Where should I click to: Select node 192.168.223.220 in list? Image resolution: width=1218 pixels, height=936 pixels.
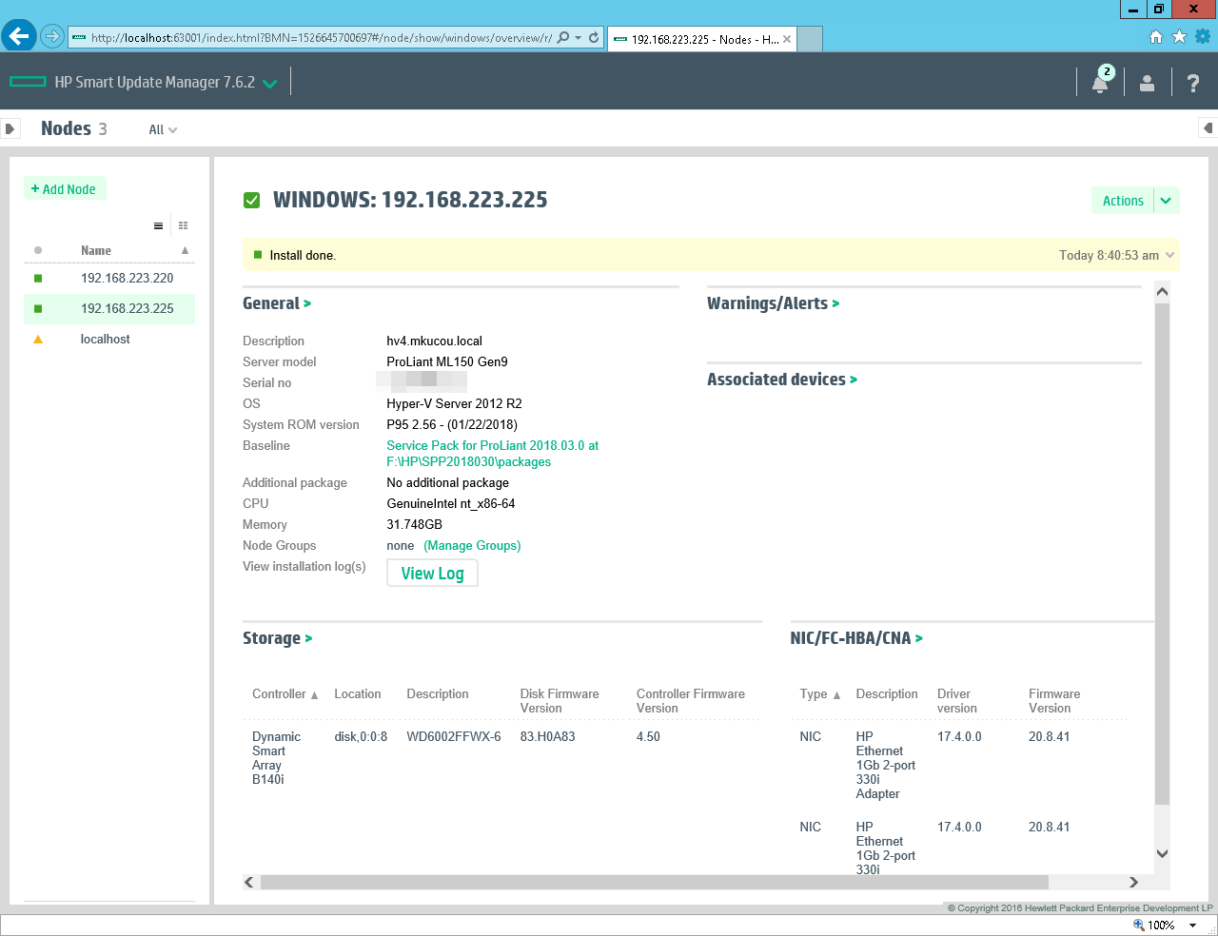(x=127, y=279)
